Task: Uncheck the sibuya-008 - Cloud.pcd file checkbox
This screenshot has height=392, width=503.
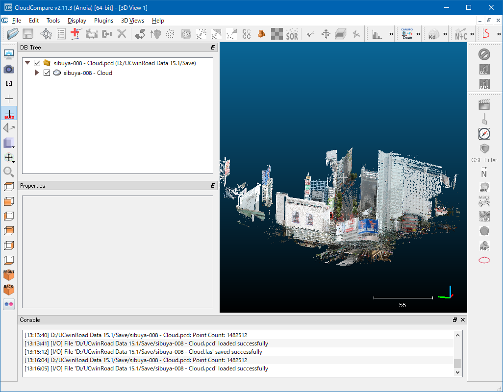Action: (37, 63)
